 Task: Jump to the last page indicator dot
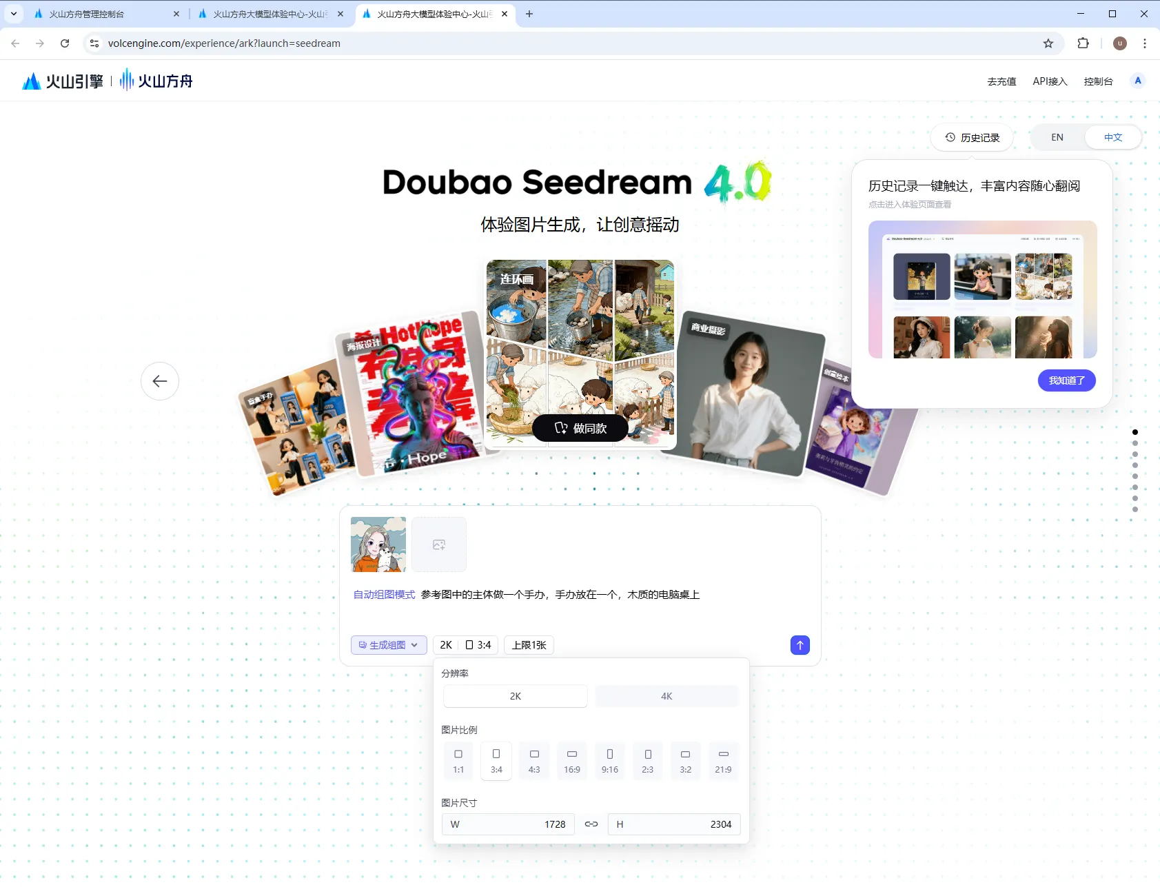point(1135,509)
